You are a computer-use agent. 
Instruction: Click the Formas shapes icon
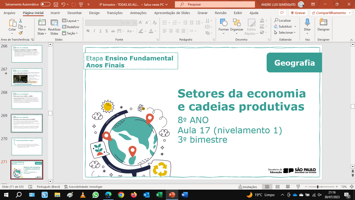[x=223, y=23]
